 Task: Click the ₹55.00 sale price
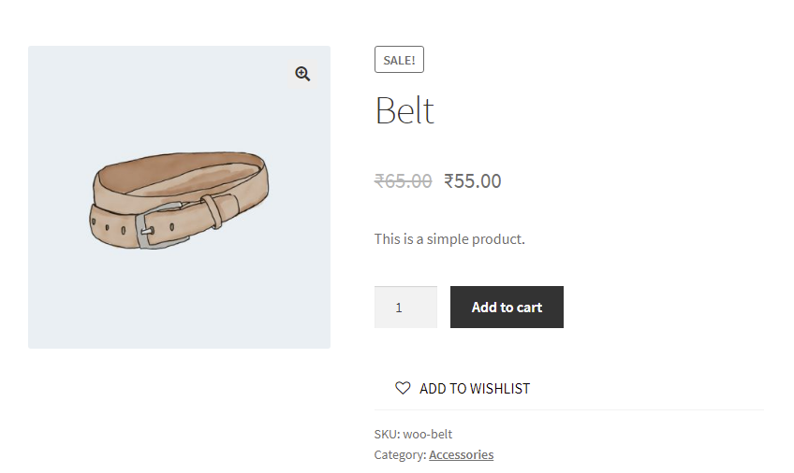(x=473, y=180)
